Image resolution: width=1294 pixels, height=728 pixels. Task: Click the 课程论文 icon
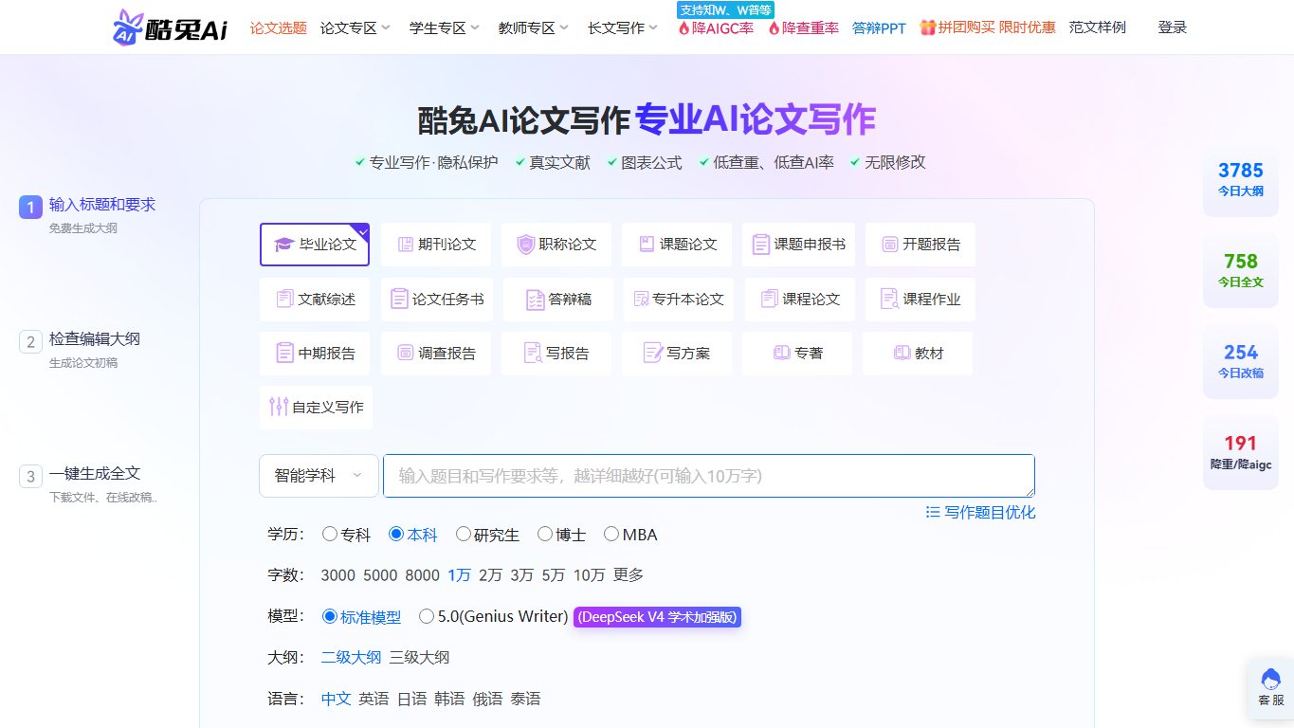point(769,299)
